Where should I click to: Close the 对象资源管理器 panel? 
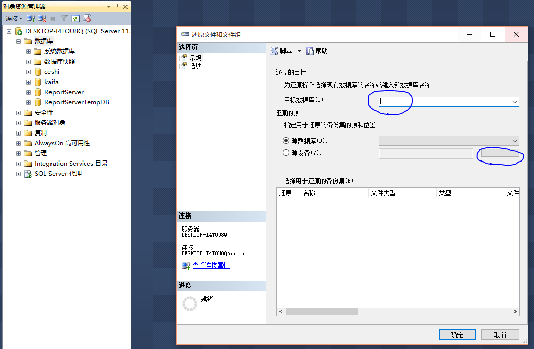(x=125, y=6)
